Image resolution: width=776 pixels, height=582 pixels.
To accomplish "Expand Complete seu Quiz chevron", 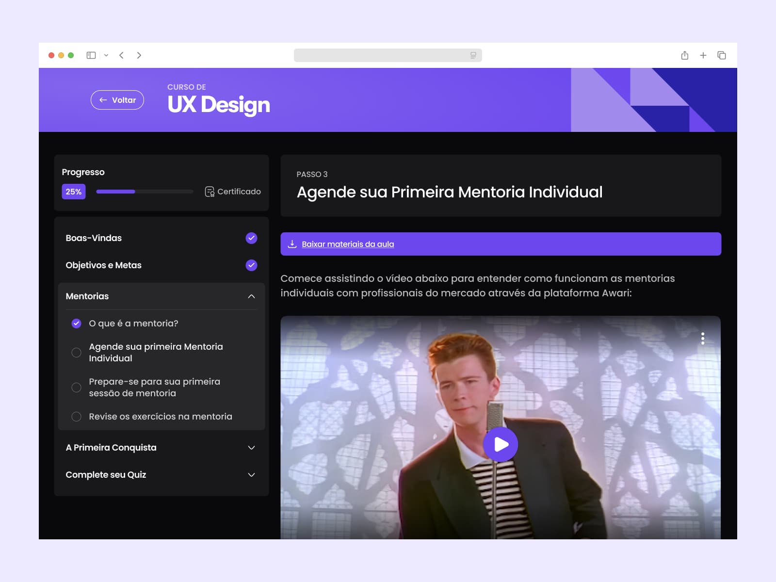I will tap(251, 475).
